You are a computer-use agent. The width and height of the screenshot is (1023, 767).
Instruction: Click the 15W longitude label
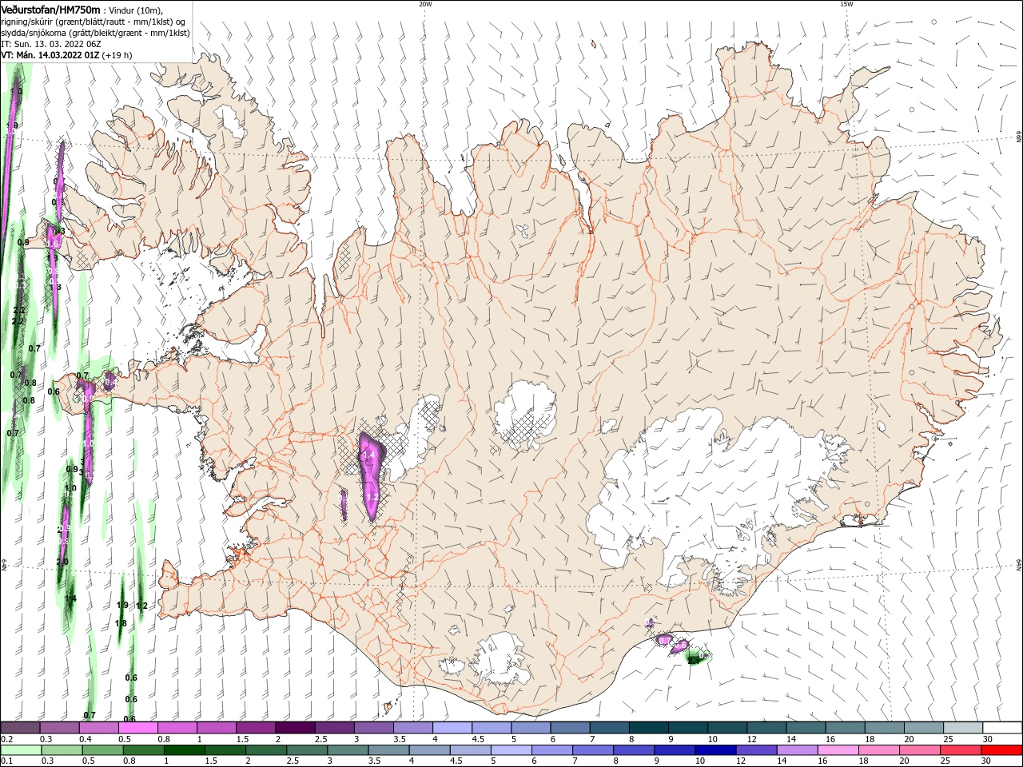click(846, 4)
